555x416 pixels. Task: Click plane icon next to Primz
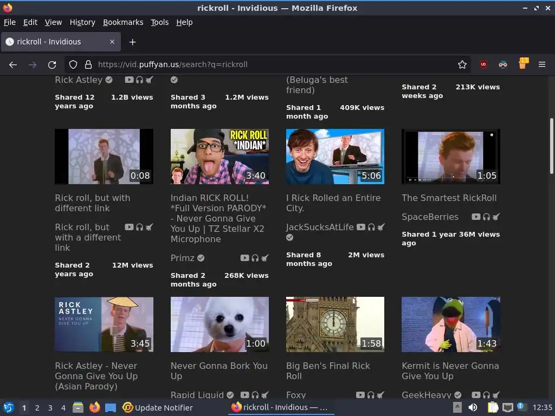click(264, 258)
